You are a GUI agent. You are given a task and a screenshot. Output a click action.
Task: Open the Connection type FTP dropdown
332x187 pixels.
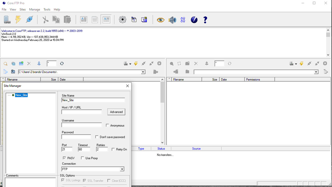click(x=122, y=169)
